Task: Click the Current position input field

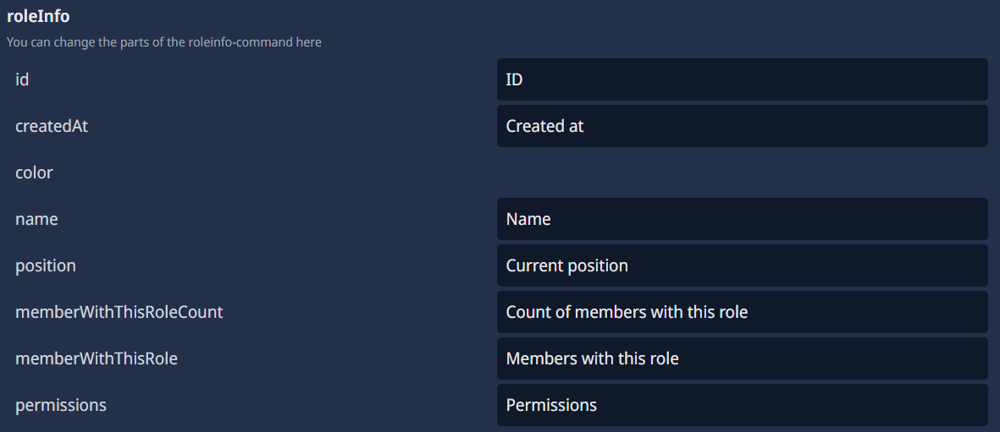Action: click(x=742, y=265)
